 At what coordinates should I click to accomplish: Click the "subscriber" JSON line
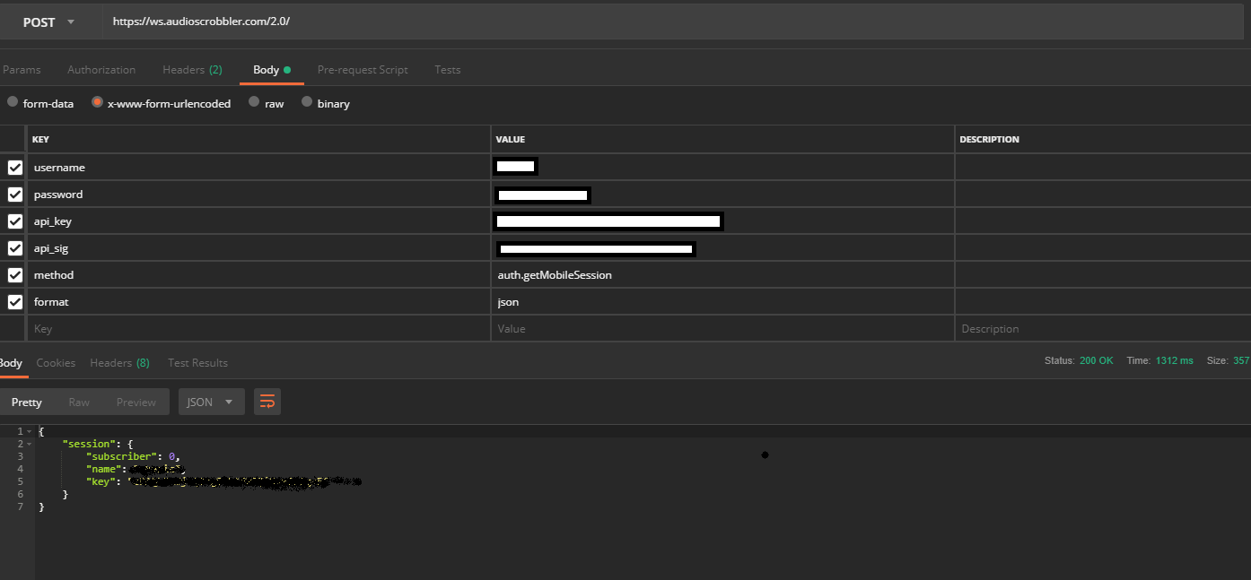133,457
